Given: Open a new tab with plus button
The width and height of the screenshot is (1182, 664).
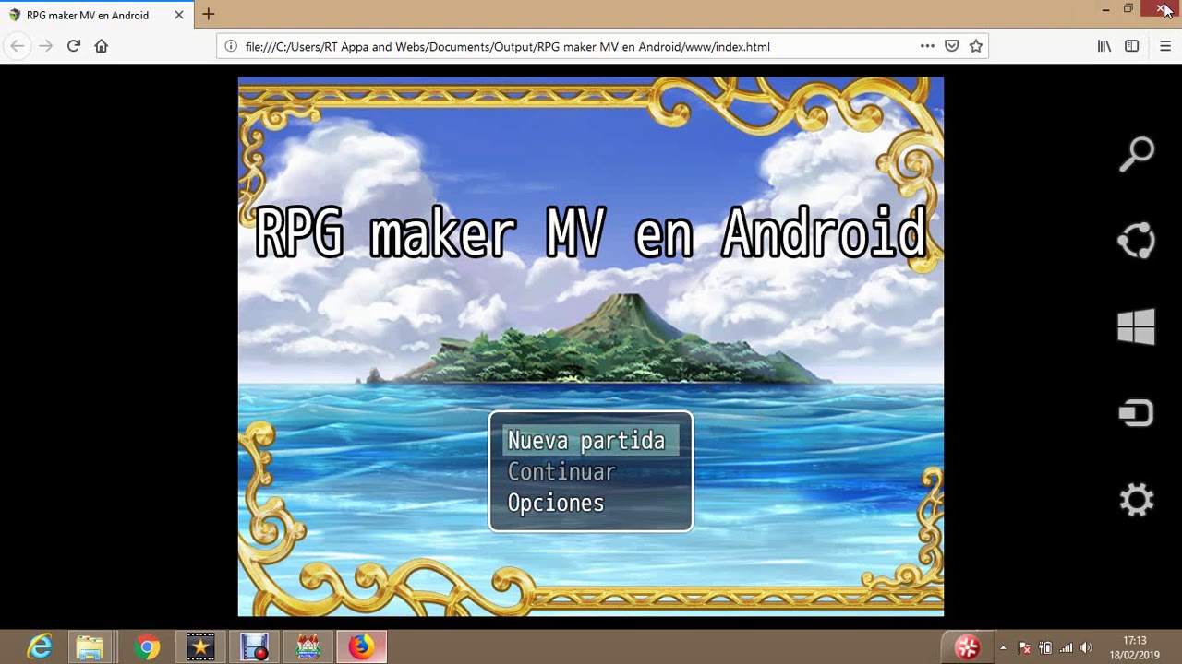Looking at the screenshot, I should tap(209, 14).
